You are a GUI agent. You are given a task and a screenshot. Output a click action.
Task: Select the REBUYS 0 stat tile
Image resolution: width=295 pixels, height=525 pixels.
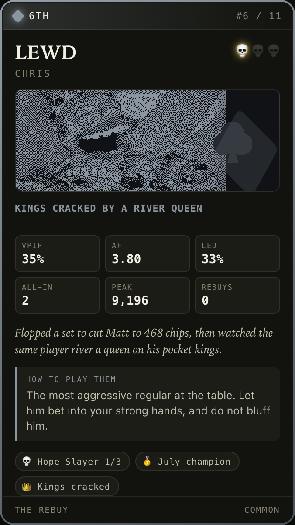[237, 295]
